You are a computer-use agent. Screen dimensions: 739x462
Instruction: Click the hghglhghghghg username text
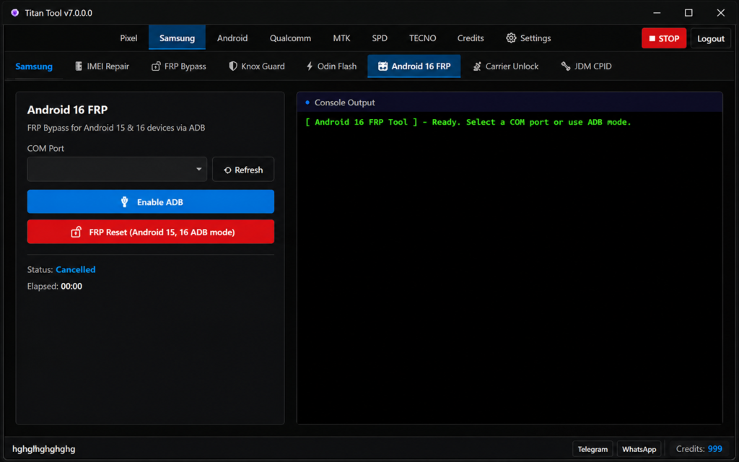click(44, 449)
